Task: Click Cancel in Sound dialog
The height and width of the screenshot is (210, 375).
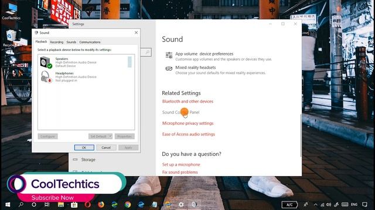Action: click(x=106, y=148)
